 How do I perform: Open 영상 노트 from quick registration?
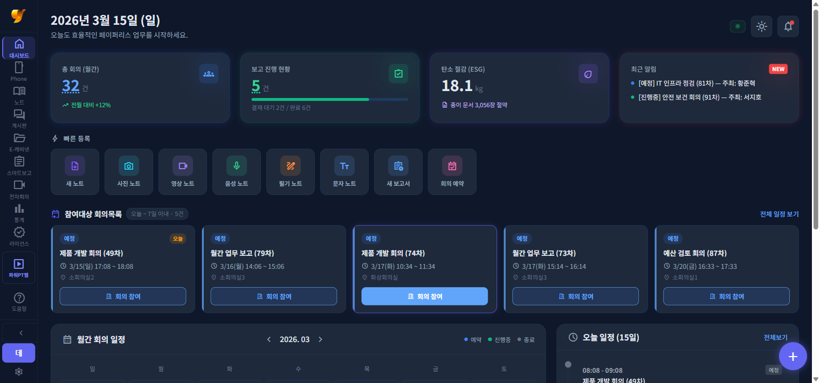(182, 165)
